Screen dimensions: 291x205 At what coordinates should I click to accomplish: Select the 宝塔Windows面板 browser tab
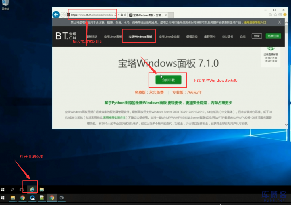point(148,15)
